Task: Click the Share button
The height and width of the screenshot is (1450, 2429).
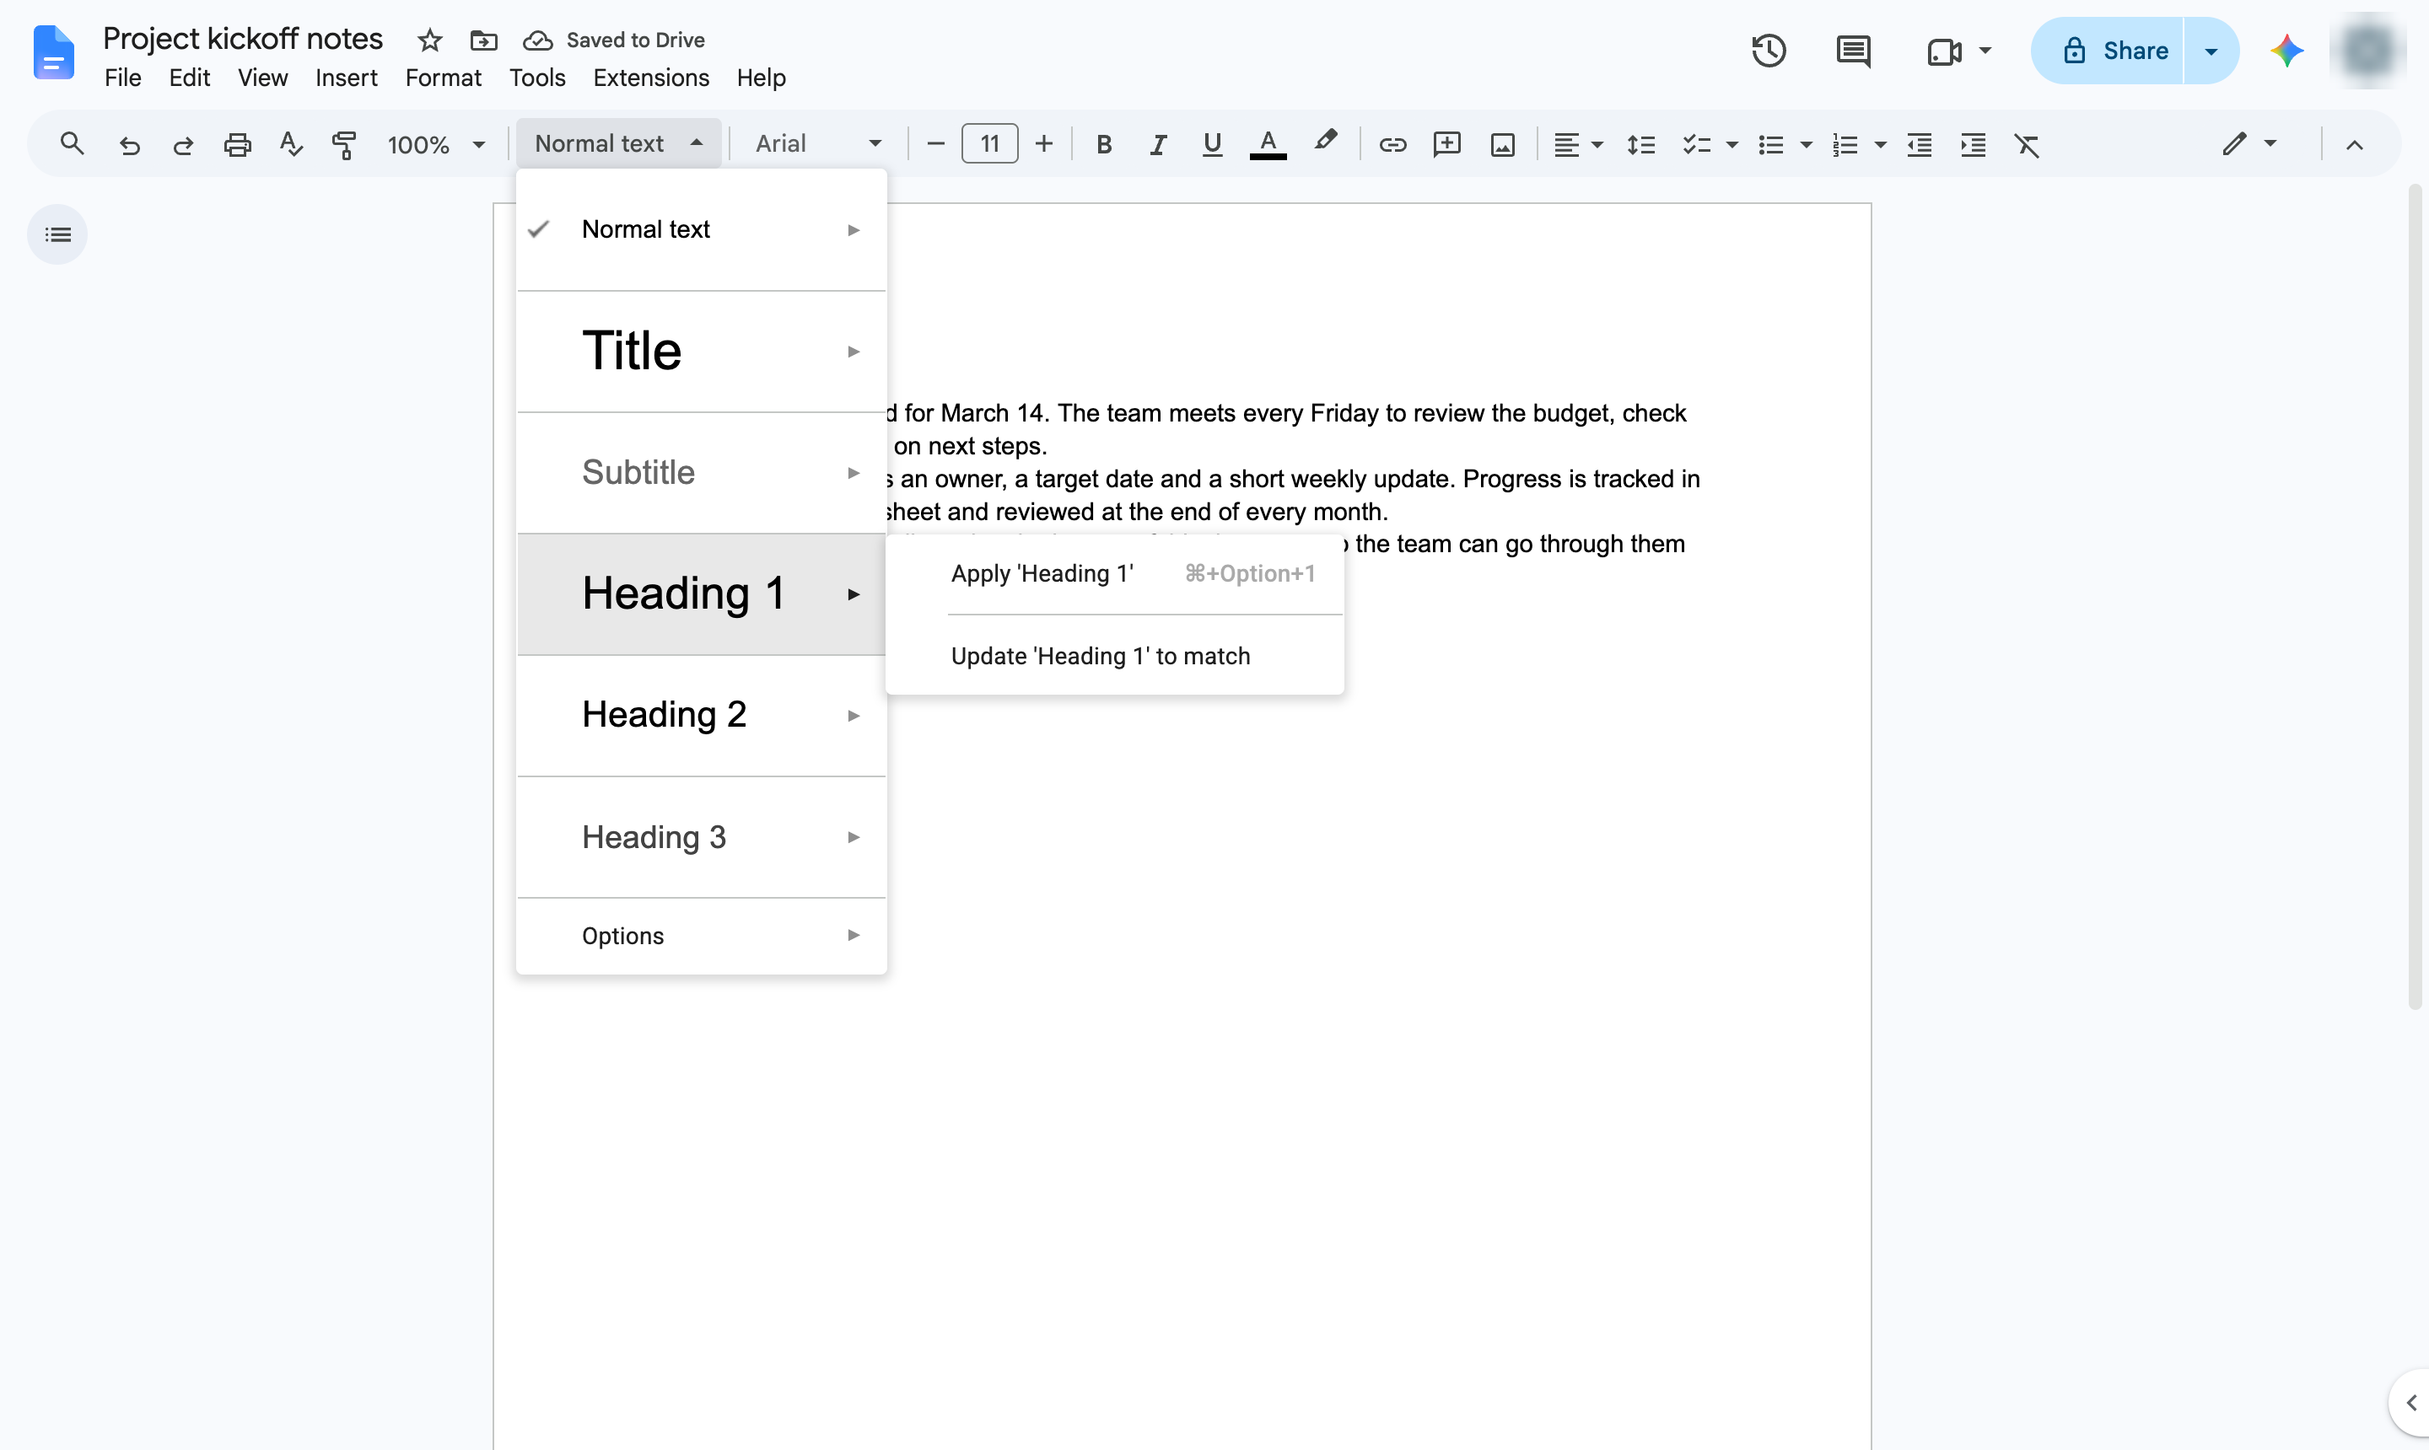Action: click(x=2109, y=51)
